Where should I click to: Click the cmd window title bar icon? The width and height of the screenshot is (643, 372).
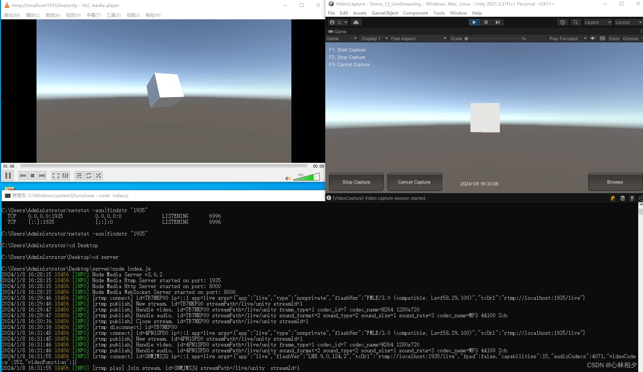7,196
